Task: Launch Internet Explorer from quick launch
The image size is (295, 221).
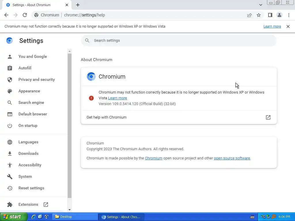Action: 34,217
